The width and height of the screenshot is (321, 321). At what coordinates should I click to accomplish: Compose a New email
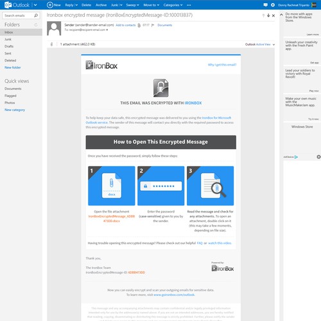click(x=54, y=5)
